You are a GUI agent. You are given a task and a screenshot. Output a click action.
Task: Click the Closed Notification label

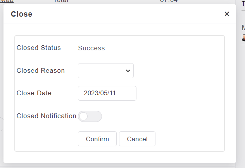(47, 116)
